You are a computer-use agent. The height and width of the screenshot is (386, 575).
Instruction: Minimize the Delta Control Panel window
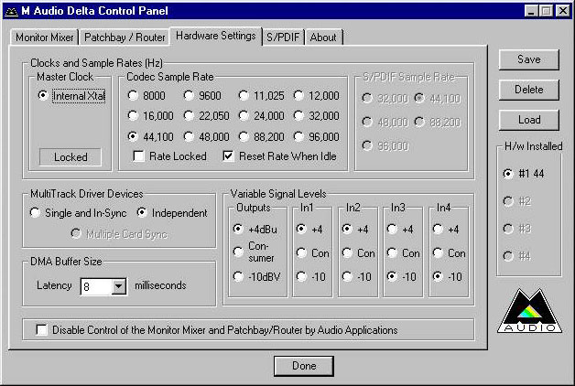[532, 11]
